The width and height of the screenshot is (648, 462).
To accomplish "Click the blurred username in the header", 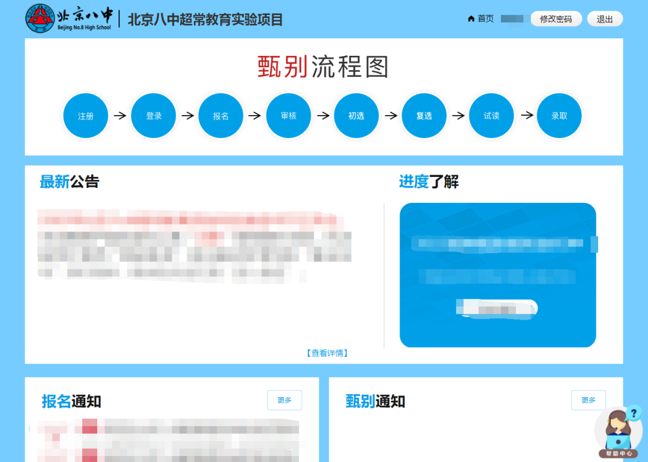I will pos(512,19).
